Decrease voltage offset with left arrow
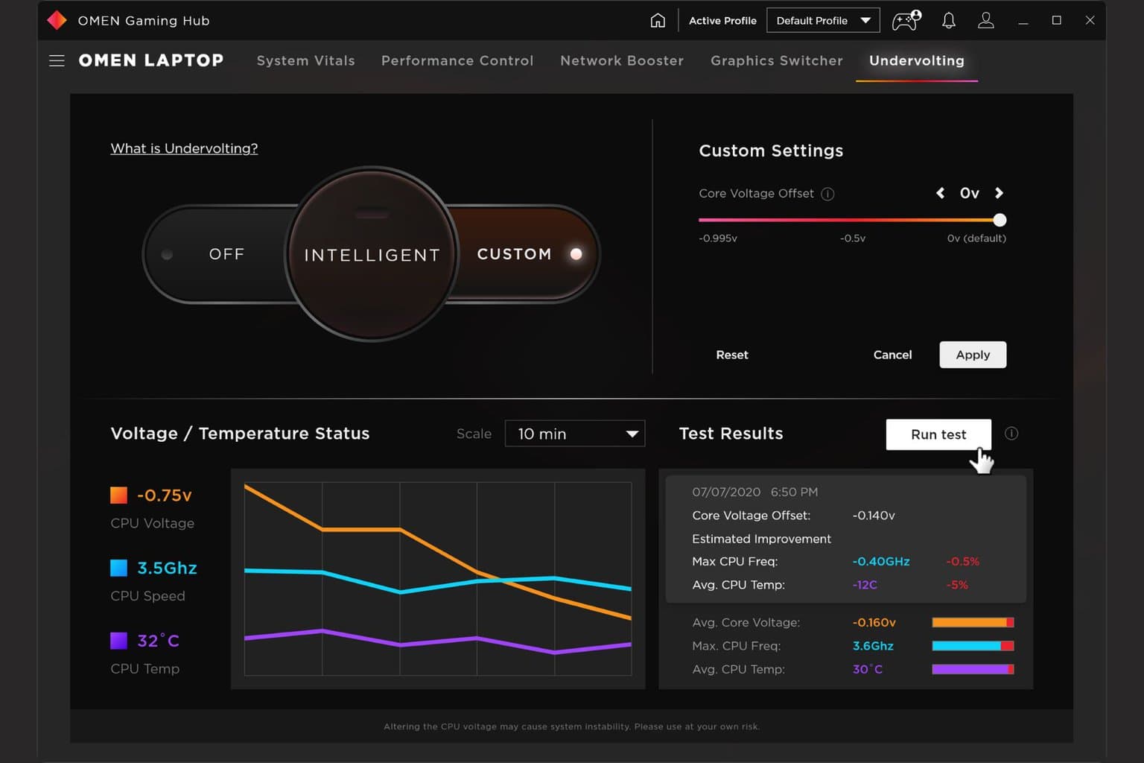This screenshot has width=1144, height=763. click(x=941, y=193)
